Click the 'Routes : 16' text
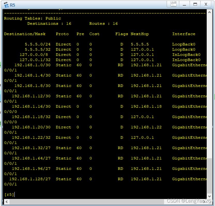Screen dimensions: 215x206 (x=103, y=24)
